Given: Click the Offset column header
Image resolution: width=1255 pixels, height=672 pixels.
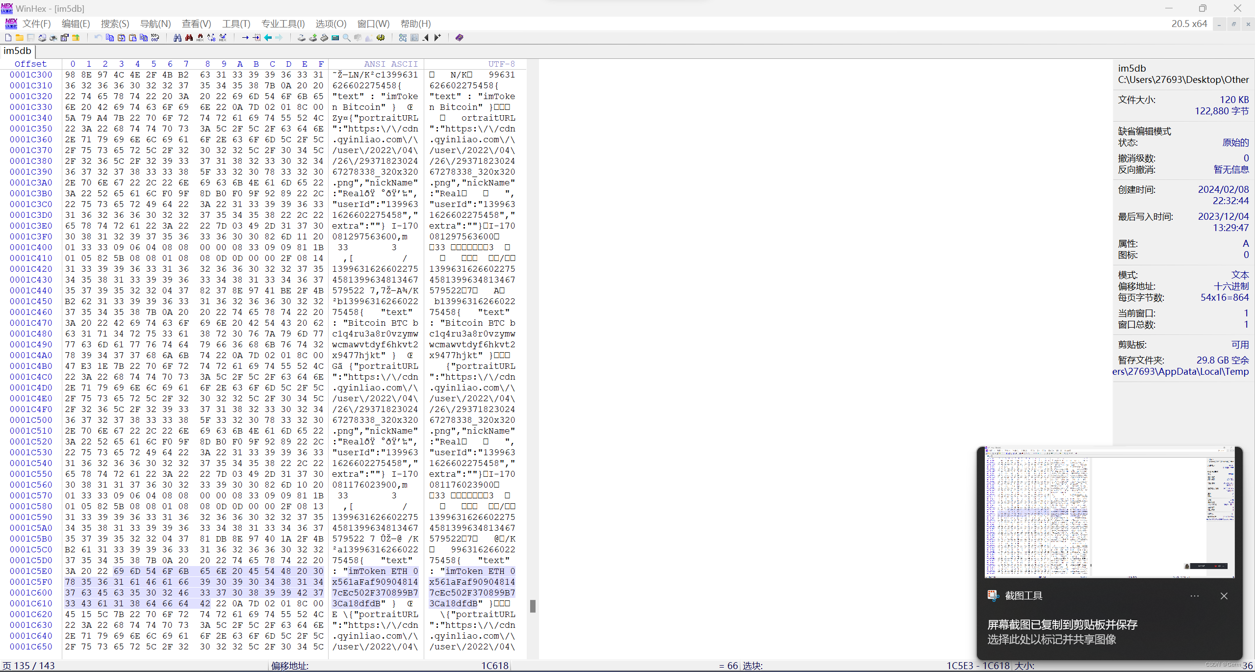Looking at the screenshot, I should [x=30, y=64].
